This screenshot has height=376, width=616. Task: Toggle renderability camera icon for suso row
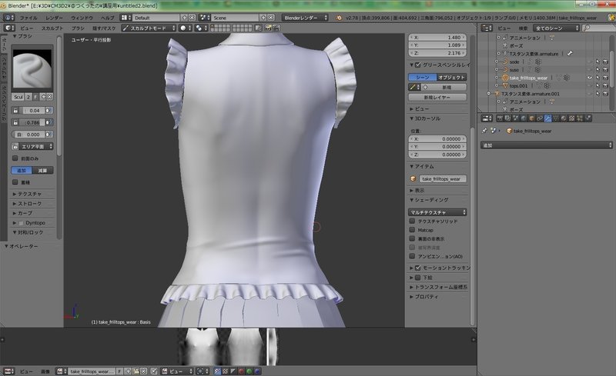605,69
